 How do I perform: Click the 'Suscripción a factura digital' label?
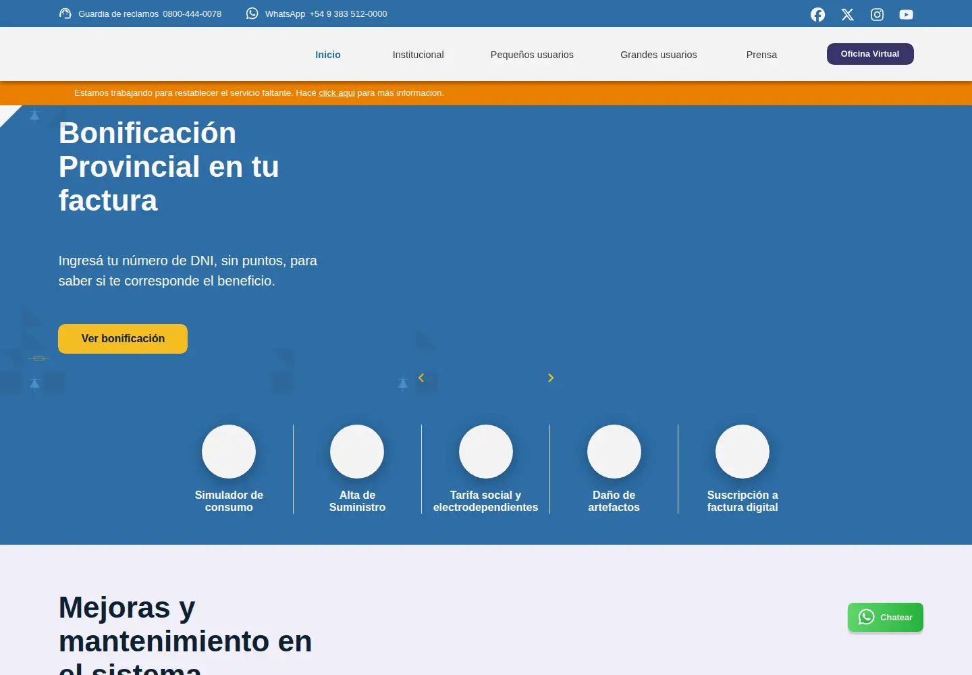(742, 501)
